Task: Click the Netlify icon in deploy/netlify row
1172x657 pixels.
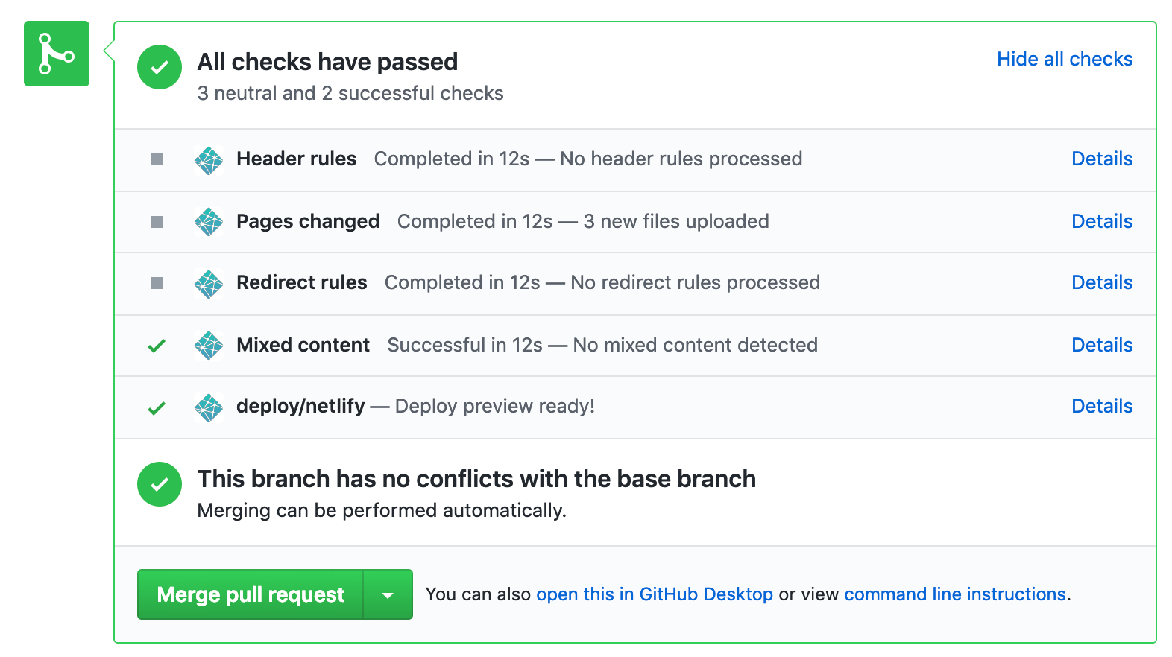Action: [x=209, y=408]
